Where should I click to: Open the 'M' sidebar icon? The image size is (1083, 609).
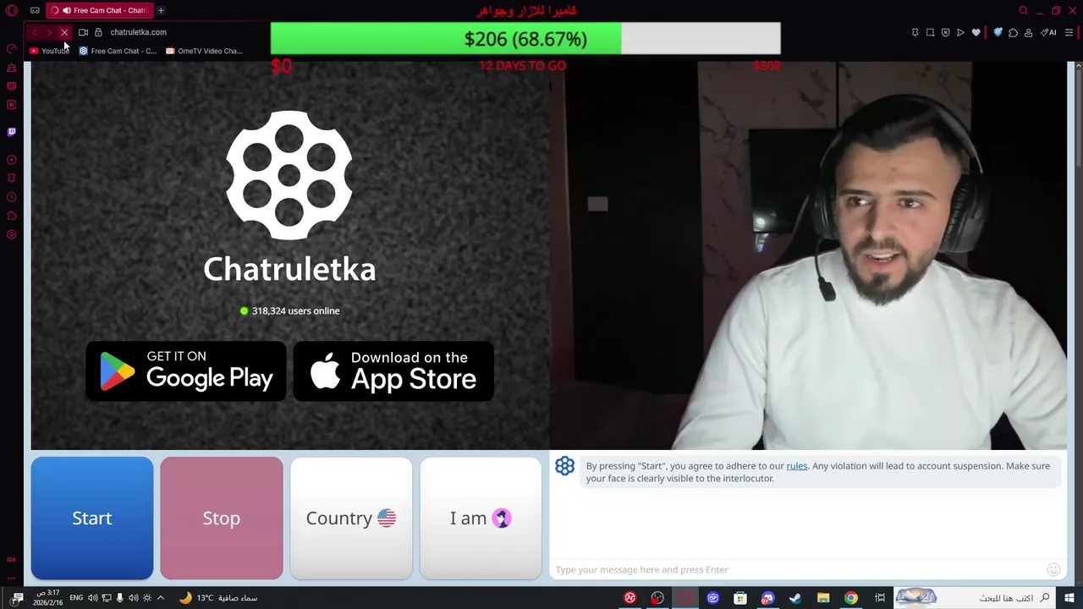[x=12, y=105]
